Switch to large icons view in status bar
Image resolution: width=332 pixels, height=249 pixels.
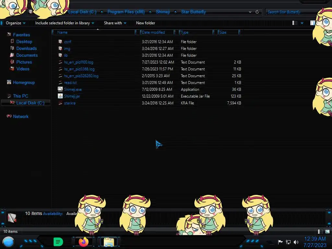point(327,231)
